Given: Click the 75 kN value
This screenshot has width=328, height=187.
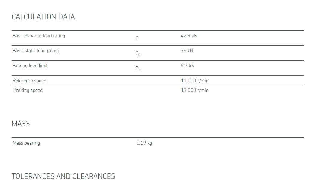Looking at the screenshot, I should (x=187, y=51).
